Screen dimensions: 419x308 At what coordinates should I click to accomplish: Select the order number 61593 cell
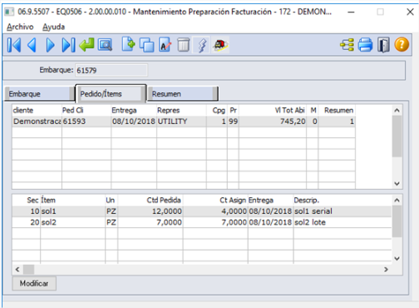tap(86, 122)
